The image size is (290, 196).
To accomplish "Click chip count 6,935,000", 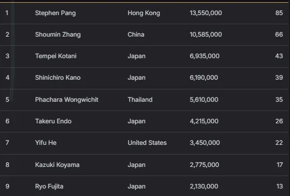I will point(204,56).
